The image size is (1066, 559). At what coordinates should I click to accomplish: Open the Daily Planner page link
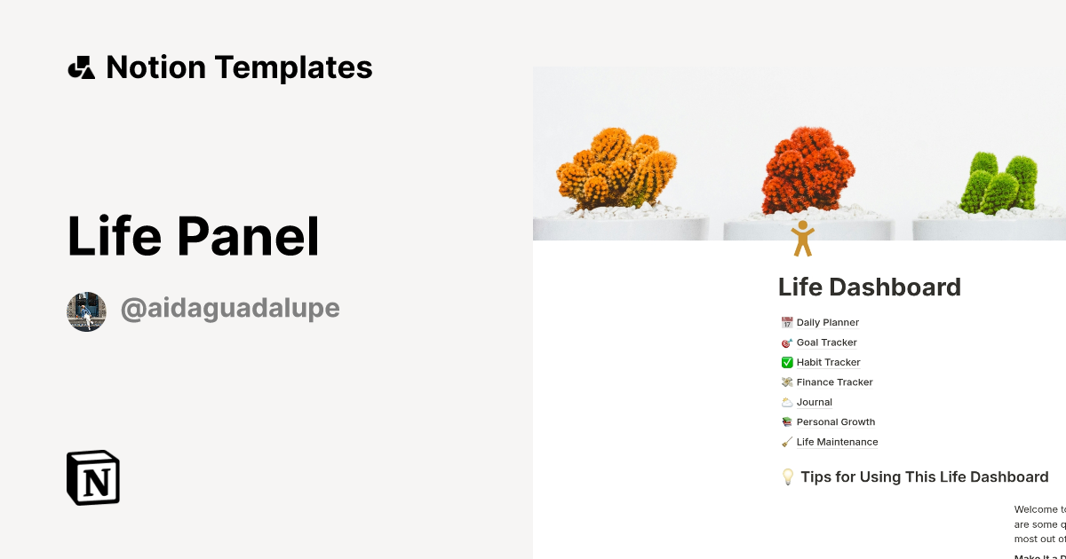click(827, 322)
